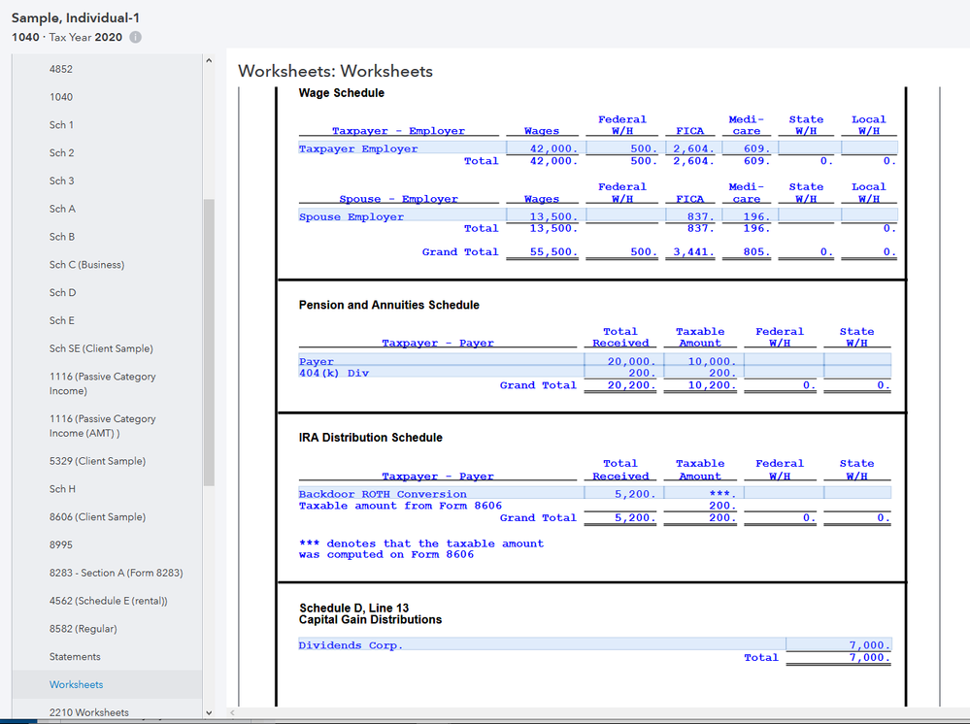
Task: Select the Worksheets item in sidebar
Action: pyautogui.click(x=76, y=685)
